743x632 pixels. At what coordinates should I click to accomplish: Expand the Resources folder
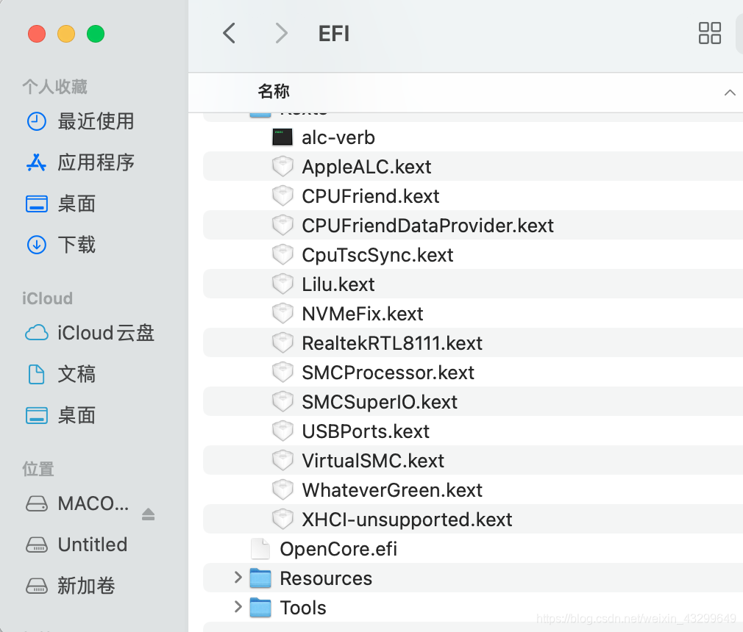pyautogui.click(x=238, y=578)
